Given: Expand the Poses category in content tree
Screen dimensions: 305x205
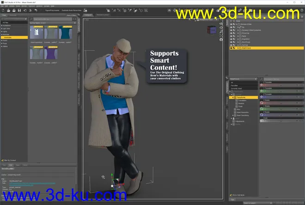Looking at the screenshot, I should pos(2,40).
